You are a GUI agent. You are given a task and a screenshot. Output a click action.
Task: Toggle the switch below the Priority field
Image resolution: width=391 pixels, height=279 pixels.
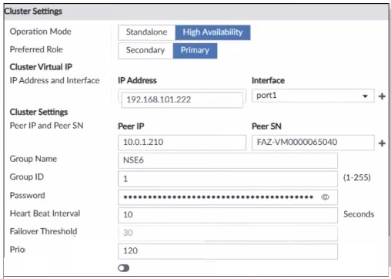click(x=124, y=268)
